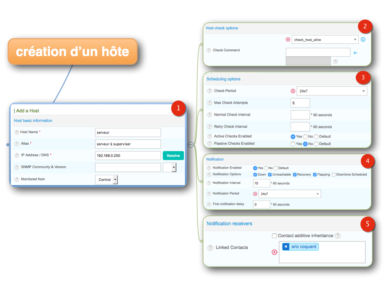
Task: Click the Notification receivers section header
Action: tap(229, 224)
